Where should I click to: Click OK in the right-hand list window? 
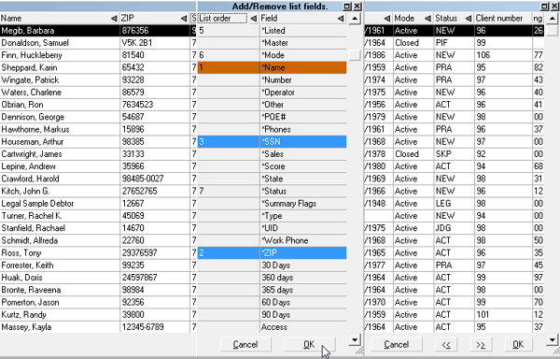click(518, 344)
